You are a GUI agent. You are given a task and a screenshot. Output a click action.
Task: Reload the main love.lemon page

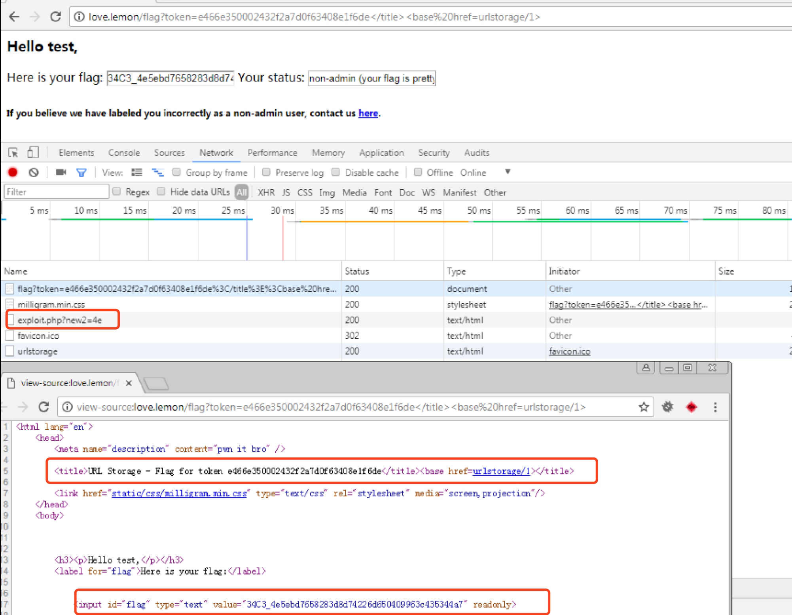tap(55, 17)
